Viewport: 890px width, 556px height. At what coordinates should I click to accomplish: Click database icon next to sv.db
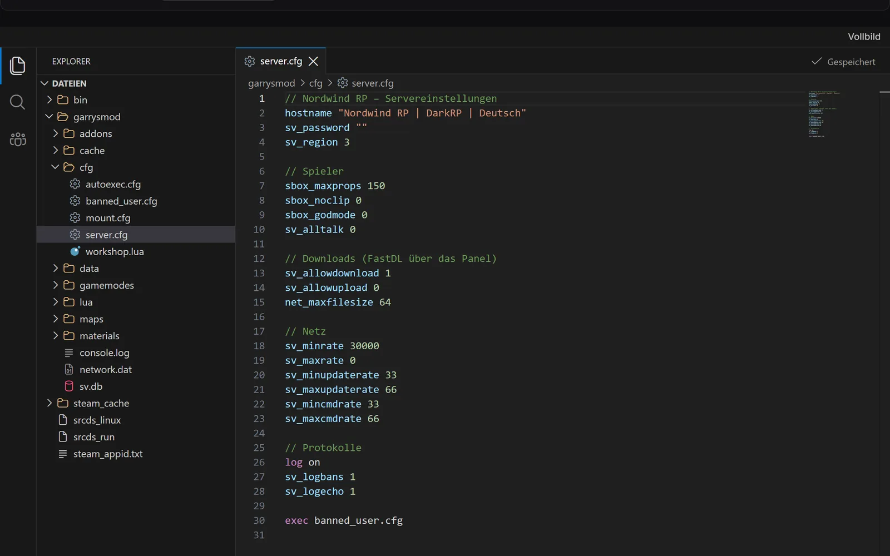pyautogui.click(x=69, y=386)
